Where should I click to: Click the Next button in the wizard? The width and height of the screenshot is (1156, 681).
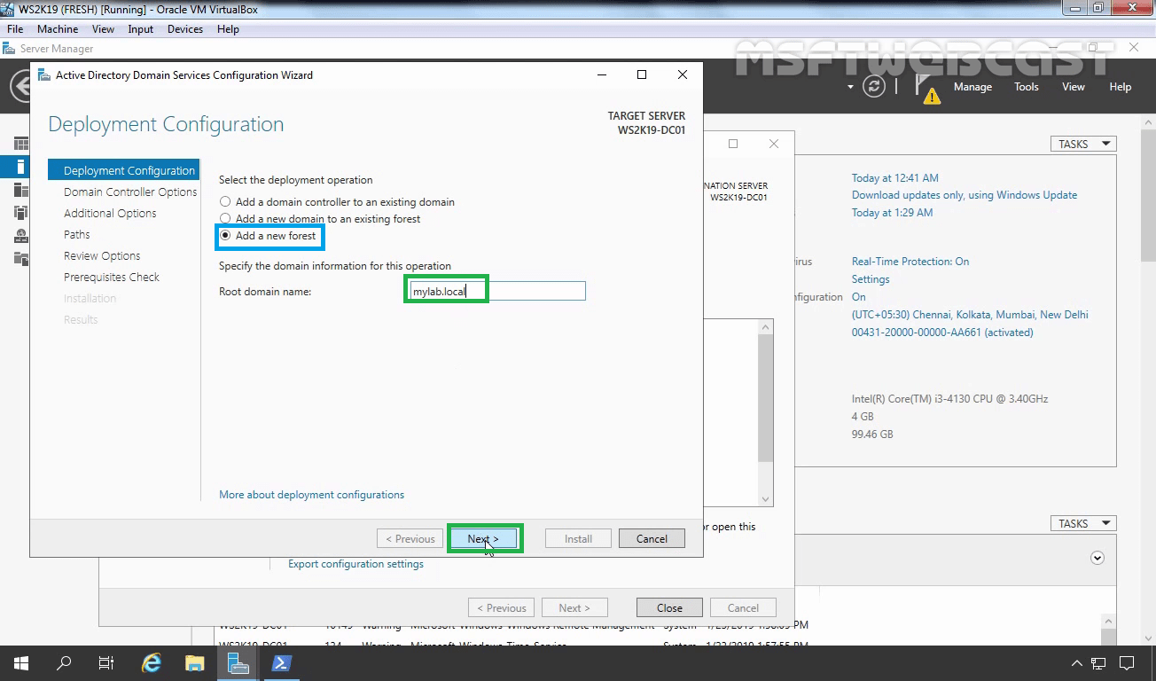point(483,538)
